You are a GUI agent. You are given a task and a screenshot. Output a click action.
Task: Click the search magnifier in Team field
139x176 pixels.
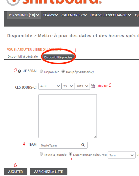pos(83,145)
